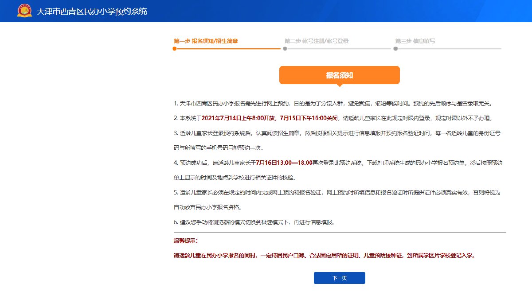
Task: Click the 下一页 next page button
Action: (x=339, y=278)
